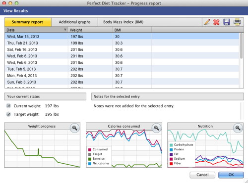Click the Weight column header
Viewport: 248px width, 183px height.
[x=90, y=30]
